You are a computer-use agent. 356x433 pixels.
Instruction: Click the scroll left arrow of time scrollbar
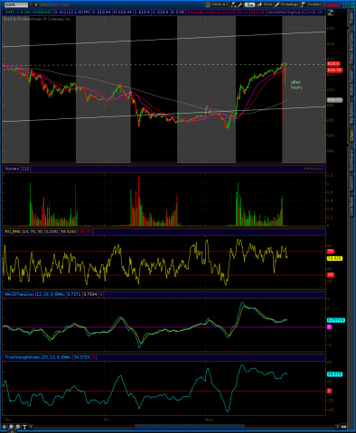pos(31,427)
